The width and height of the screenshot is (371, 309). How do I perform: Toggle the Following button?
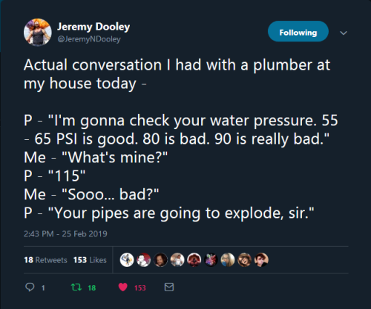point(298,31)
